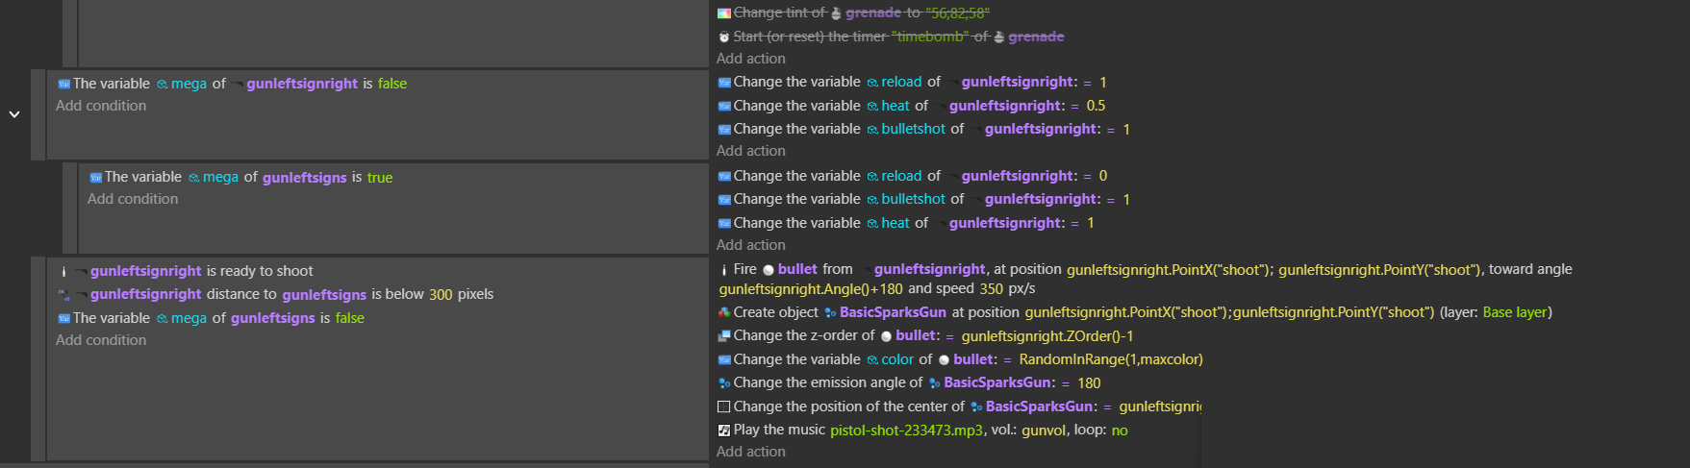
Task: Click the music icon of pistol-shot action
Action: (x=724, y=430)
